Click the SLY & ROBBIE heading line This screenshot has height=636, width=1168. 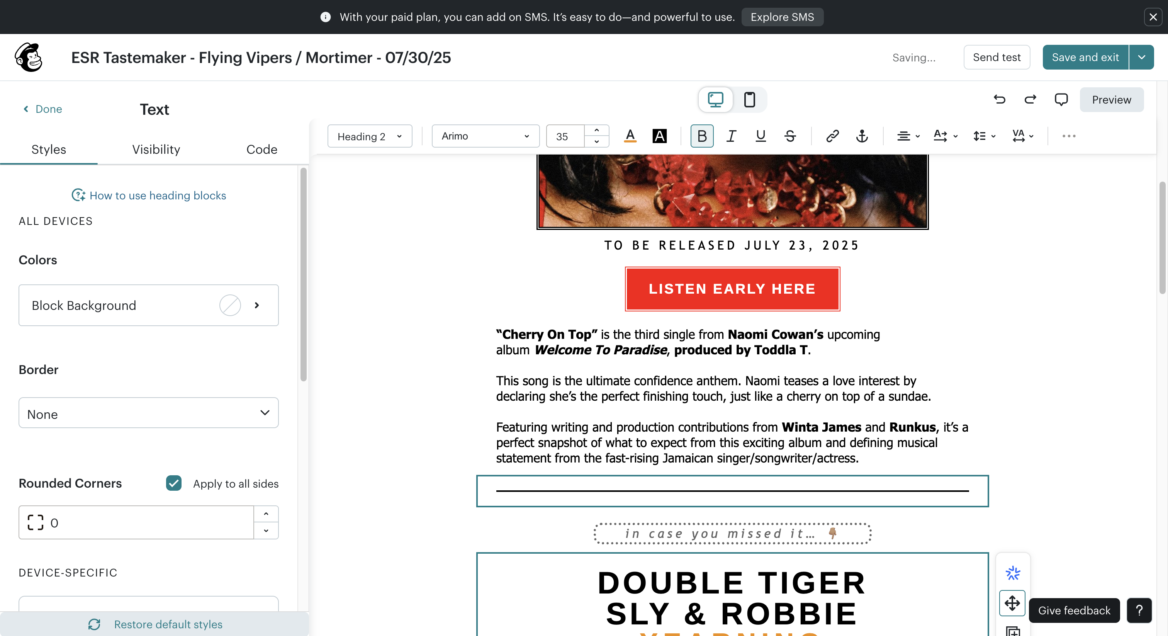pyautogui.click(x=732, y=614)
